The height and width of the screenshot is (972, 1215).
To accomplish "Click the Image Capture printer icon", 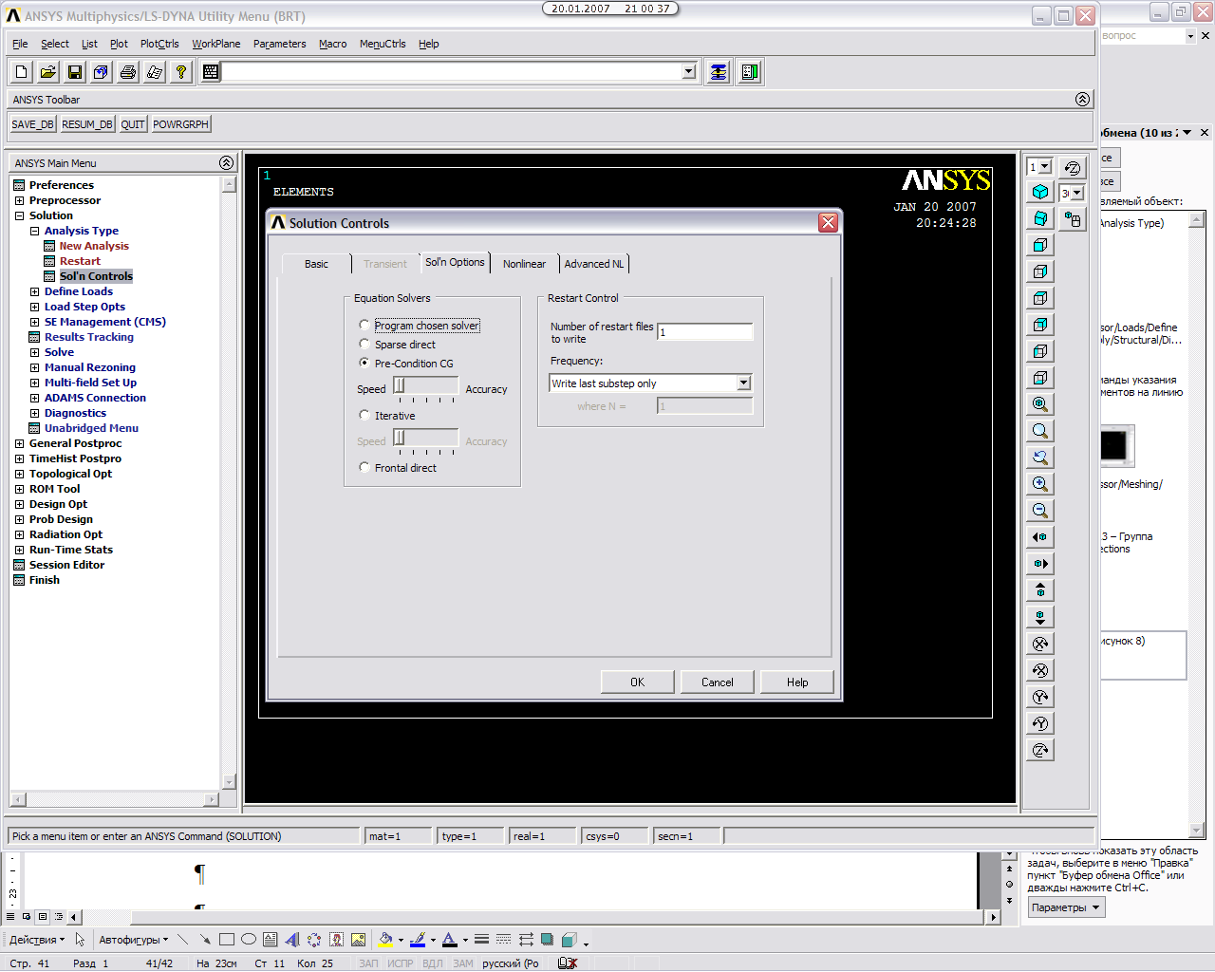I will pos(128,72).
